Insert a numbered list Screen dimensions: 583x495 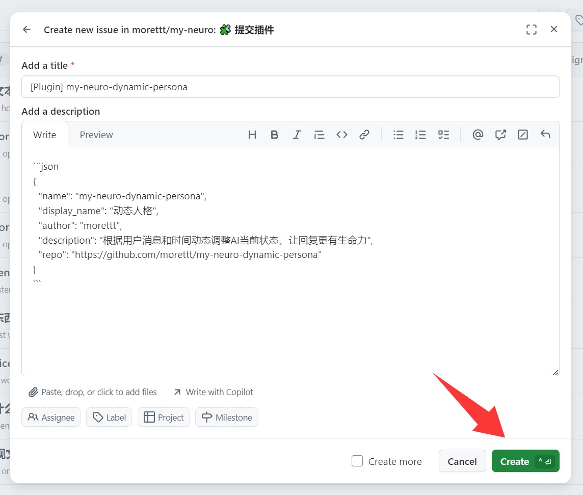(420, 135)
